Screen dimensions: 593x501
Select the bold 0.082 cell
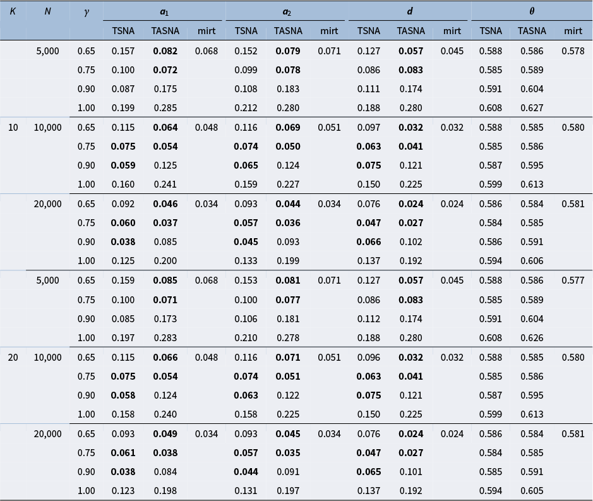click(x=165, y=51)
